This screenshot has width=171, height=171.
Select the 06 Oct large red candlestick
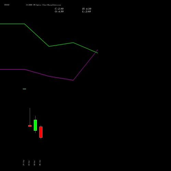click(41, 132)
